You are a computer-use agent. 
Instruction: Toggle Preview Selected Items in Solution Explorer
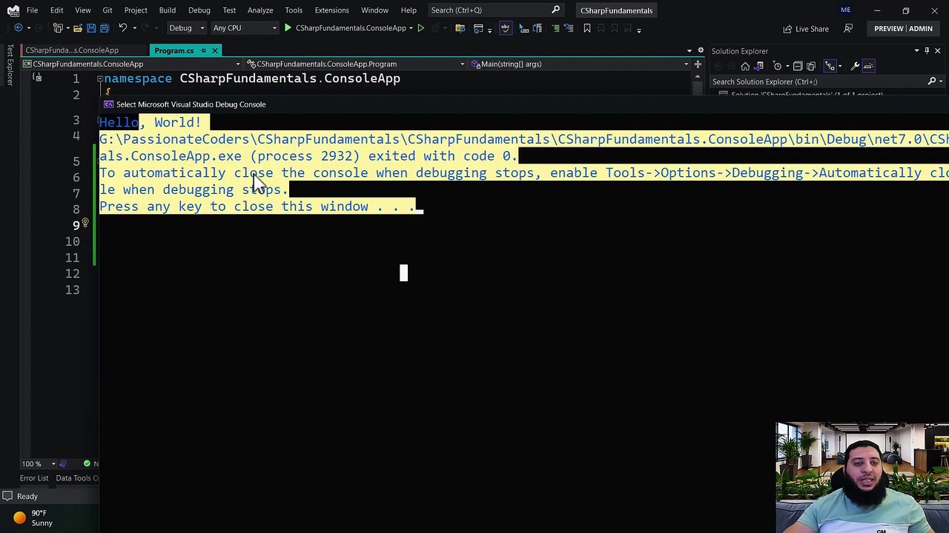click(869, 66)
